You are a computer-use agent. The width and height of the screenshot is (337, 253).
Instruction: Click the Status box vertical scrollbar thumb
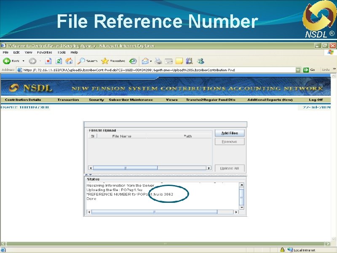(x=241, y=197)
